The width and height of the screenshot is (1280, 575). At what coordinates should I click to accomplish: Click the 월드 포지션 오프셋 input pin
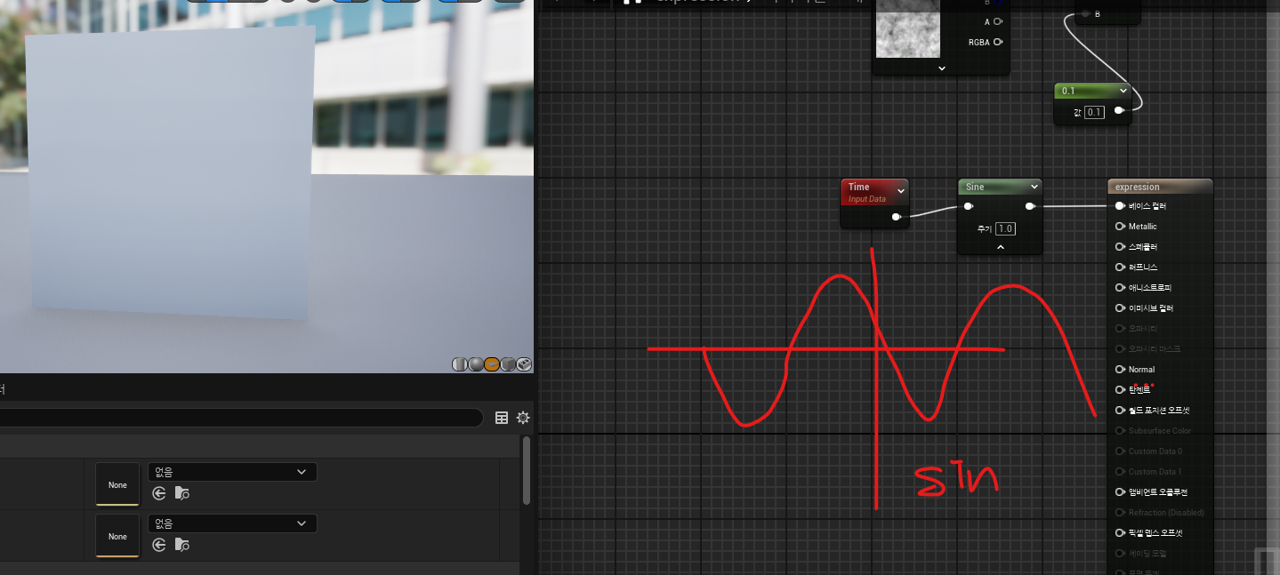pos(1120,411)
